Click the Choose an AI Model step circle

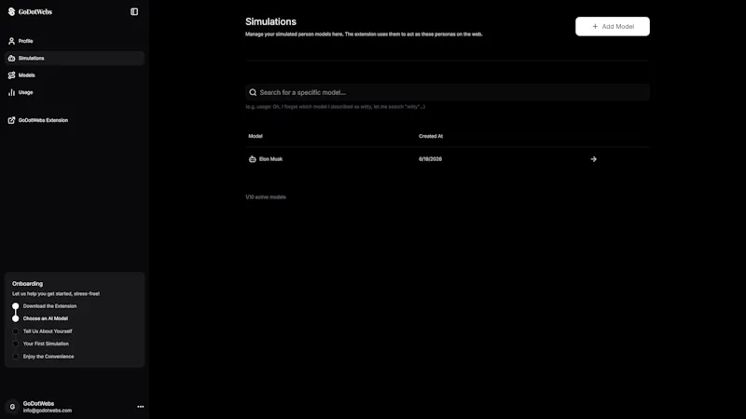click(16, 318)
